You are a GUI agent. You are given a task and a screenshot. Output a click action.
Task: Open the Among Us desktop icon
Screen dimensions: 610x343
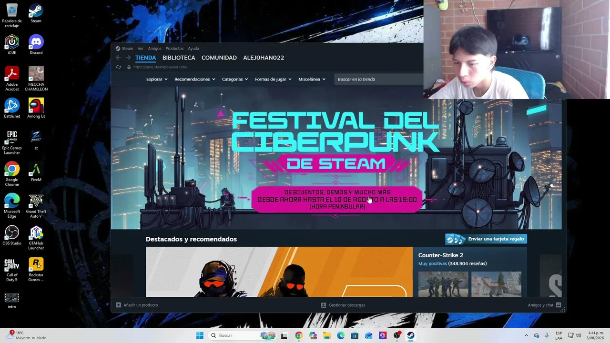click(x=36, y=108)
